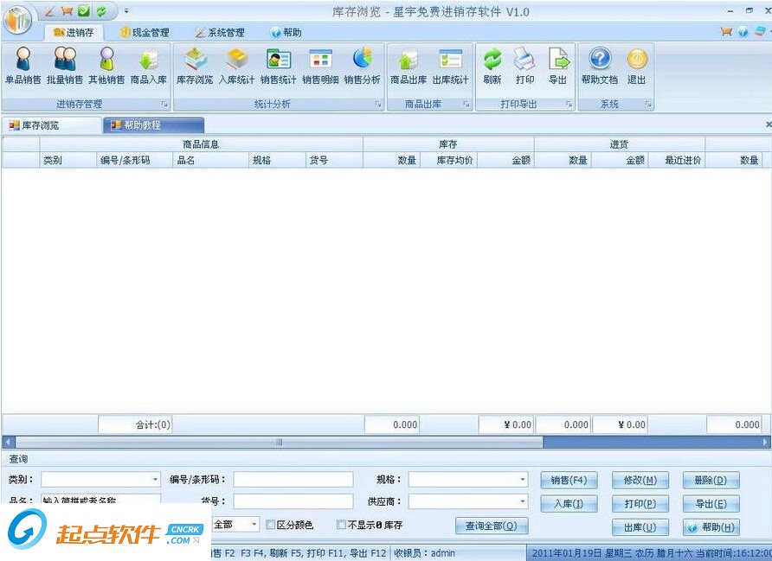Open the 规格 specification dropdown
The image size is (772, 561).
pos(522,479)
